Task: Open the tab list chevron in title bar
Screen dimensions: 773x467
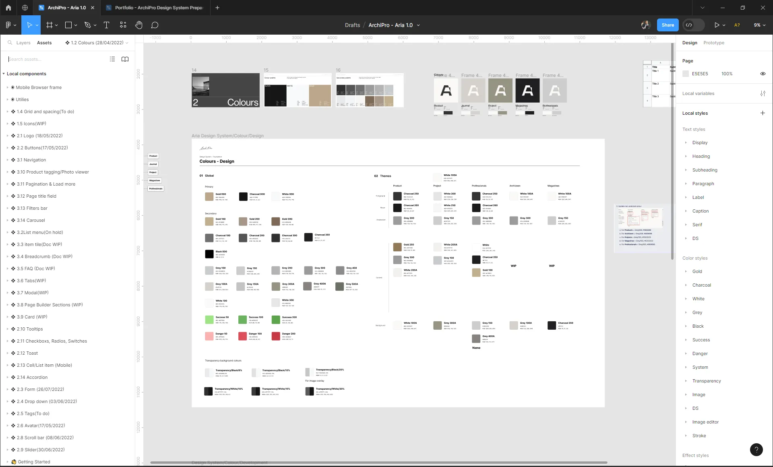Action: click(x=703, y=8)
